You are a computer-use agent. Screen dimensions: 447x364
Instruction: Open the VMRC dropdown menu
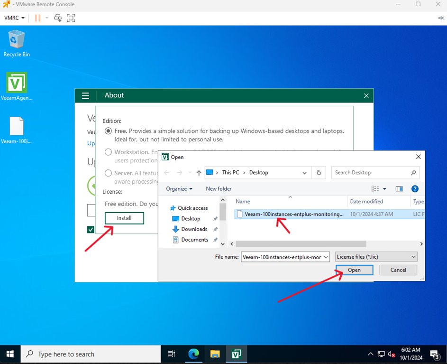pos(14,18)
